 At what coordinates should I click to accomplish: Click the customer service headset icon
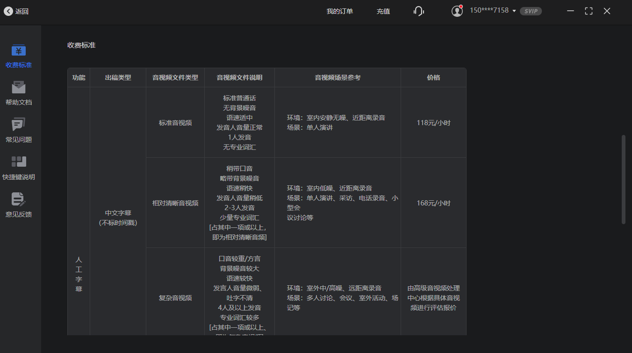coord(418,11)
